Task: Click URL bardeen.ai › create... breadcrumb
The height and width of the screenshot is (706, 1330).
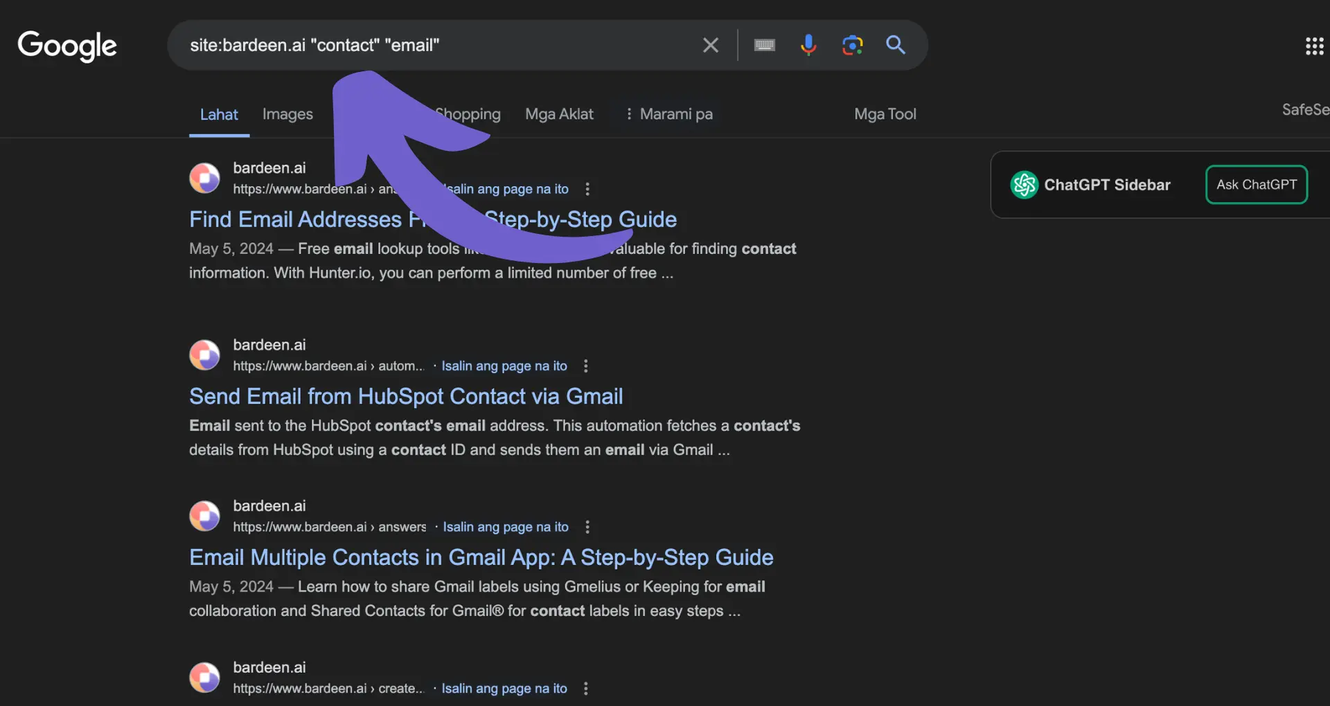Action: pyautogui.click(x=329, y=689)
